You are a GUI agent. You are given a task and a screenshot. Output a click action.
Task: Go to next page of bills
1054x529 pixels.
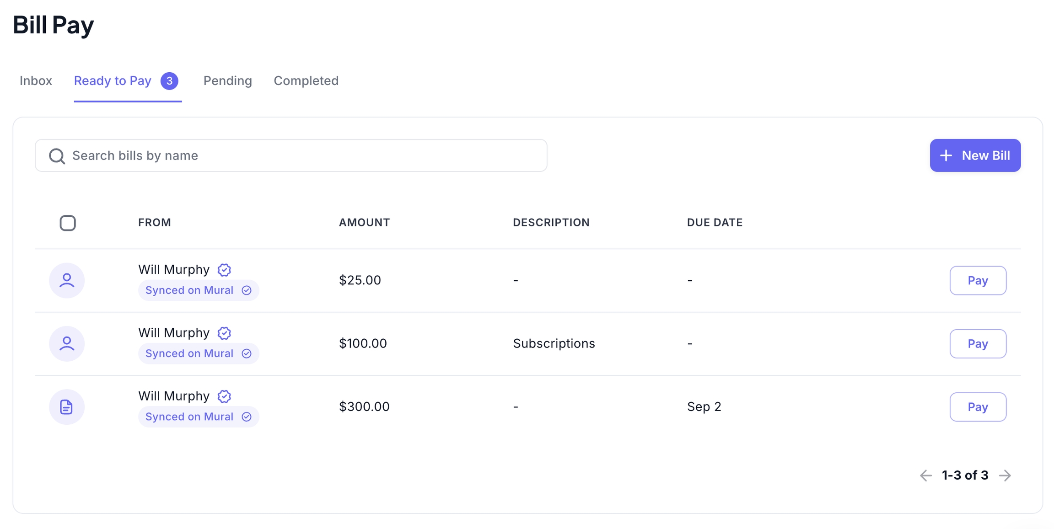coord(1005,476)
